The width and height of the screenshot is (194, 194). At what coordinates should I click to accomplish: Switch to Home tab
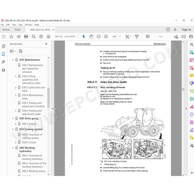coord(6,30)
